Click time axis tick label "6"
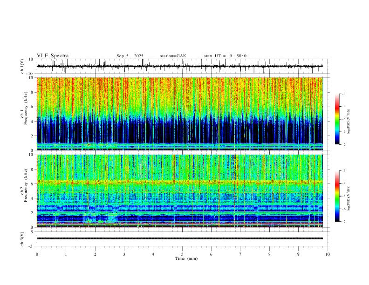This screenshot has height=285, width=369. point(212,254)
